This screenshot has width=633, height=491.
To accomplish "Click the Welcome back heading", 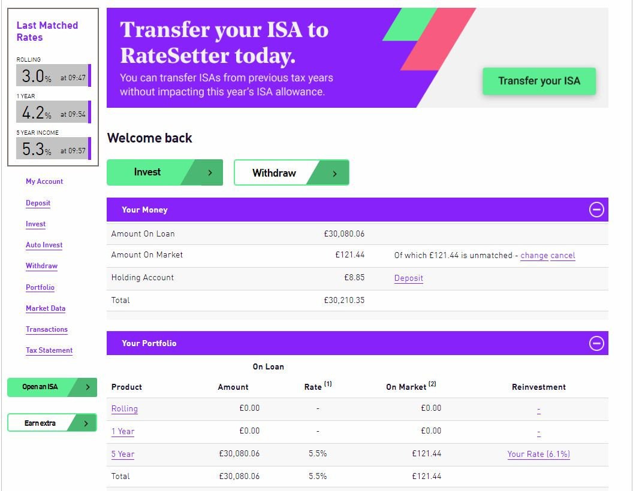I will coord(149,138).
